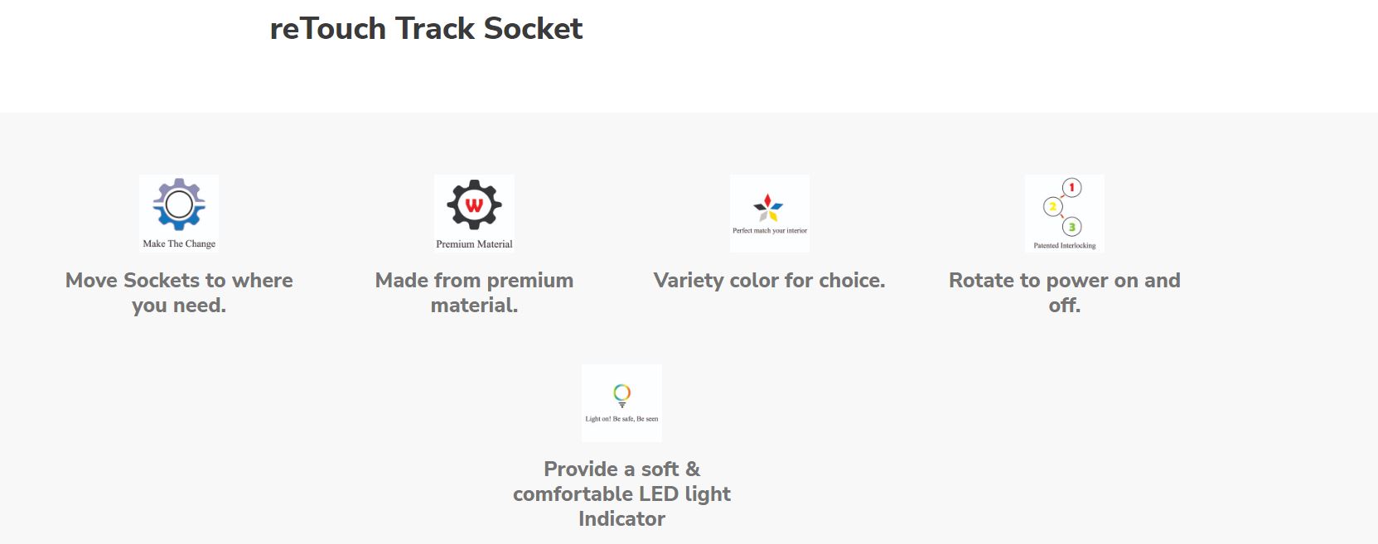The image size is (1378, 544).
Task: Click the rainbow light bulb icon
Action: coord(621,395)
